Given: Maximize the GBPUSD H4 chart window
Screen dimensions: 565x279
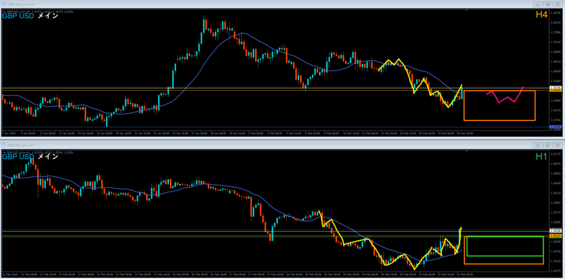Looking at the screenshot, I should point(547,4).
